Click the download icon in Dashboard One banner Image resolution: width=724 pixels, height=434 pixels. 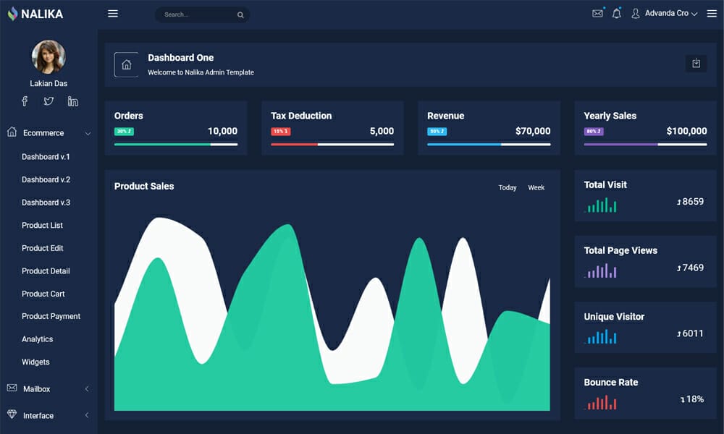point(696,64)
